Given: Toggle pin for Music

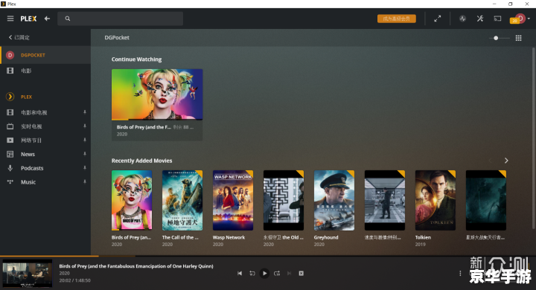Looking at the screenshot, I should pyautogui.click(x=85, y=181).
